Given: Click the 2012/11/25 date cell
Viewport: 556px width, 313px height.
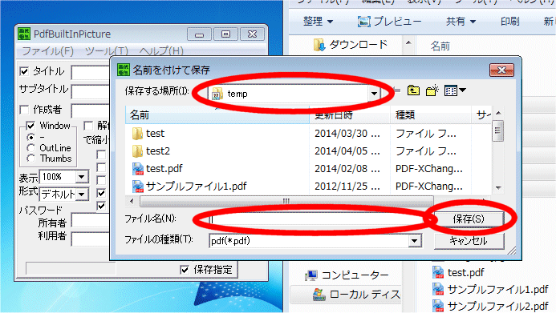Looking at the screenshot, I should point(347,187).
